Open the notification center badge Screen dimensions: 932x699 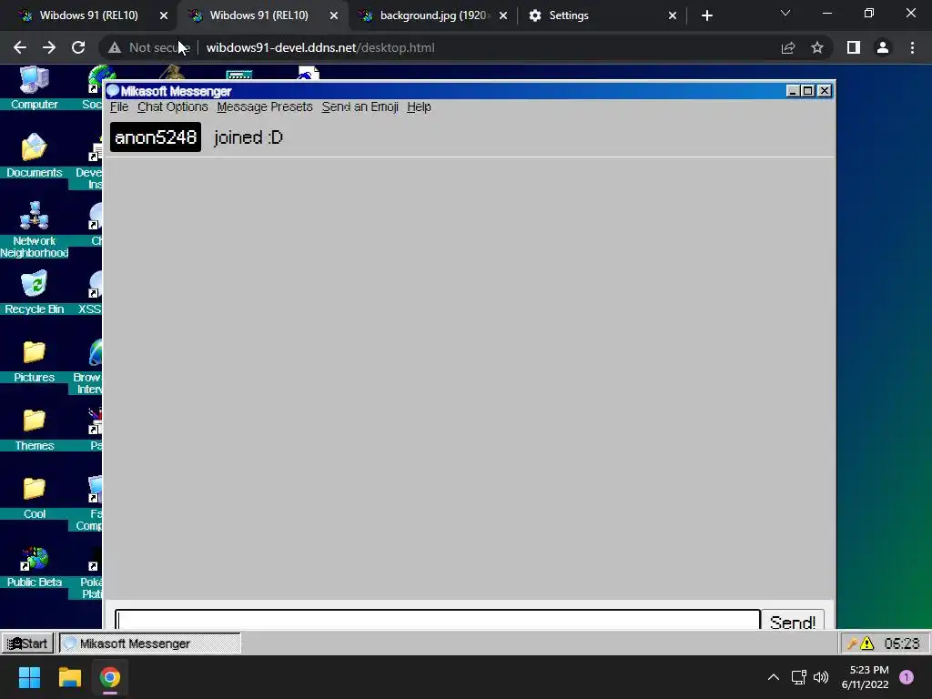907,677
